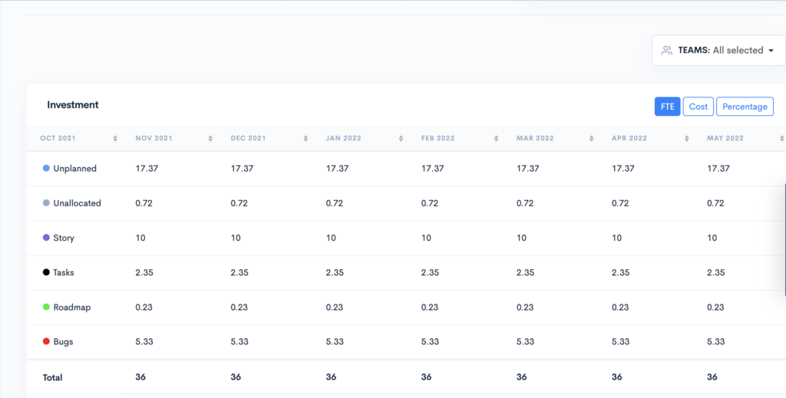Sort the MAR 2022 column
This screenshot has height=398, width=786.
coord(591,139)
